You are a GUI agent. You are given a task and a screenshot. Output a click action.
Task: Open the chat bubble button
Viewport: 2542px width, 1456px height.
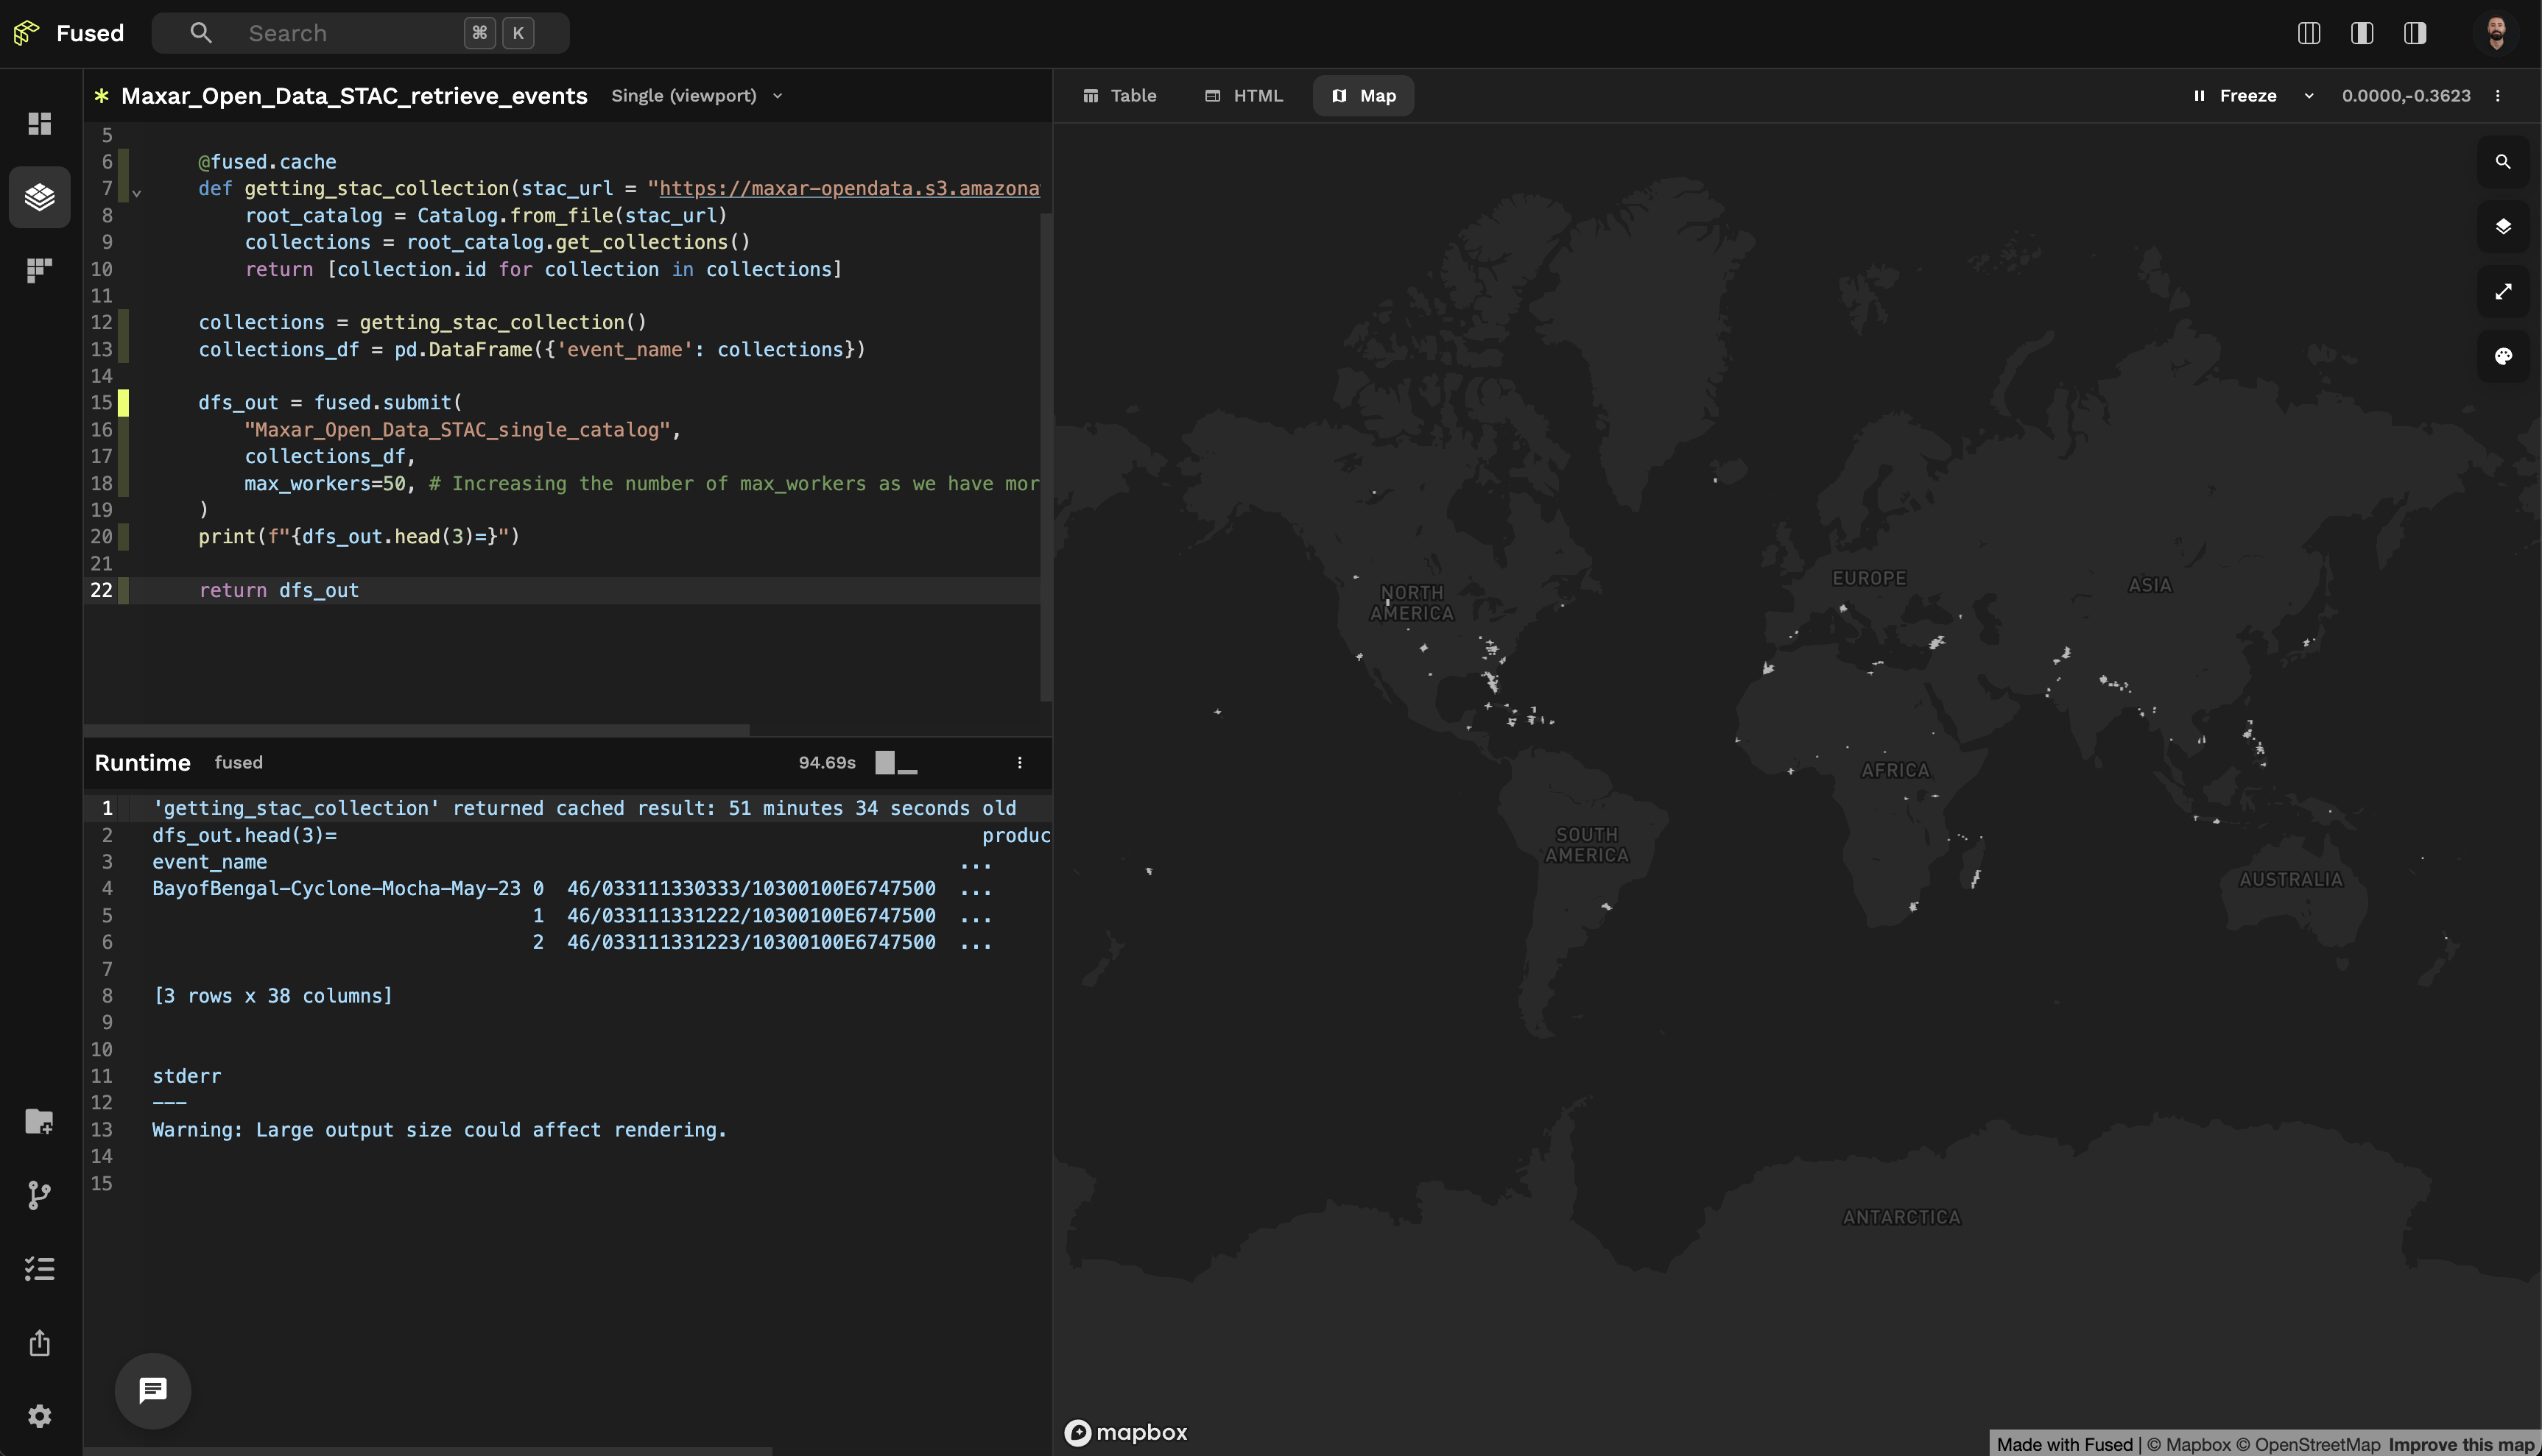tap(152, 1390)
